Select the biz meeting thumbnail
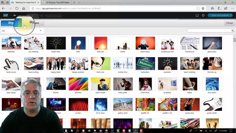 point(34,43)
